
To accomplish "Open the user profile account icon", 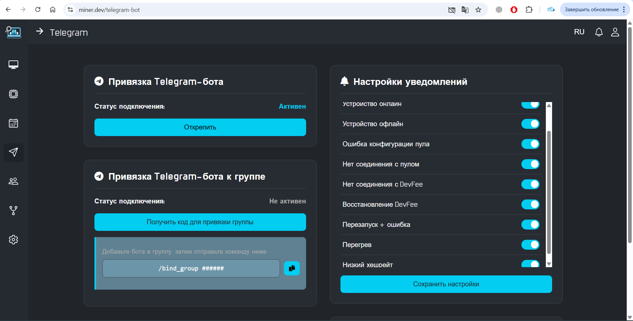I will (x=615, y=32).
